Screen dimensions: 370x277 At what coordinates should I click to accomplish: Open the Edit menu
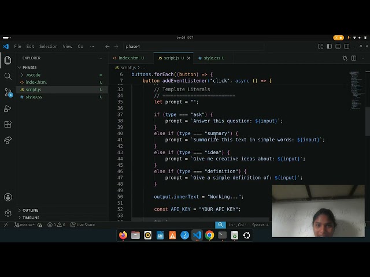pos(30,46)
